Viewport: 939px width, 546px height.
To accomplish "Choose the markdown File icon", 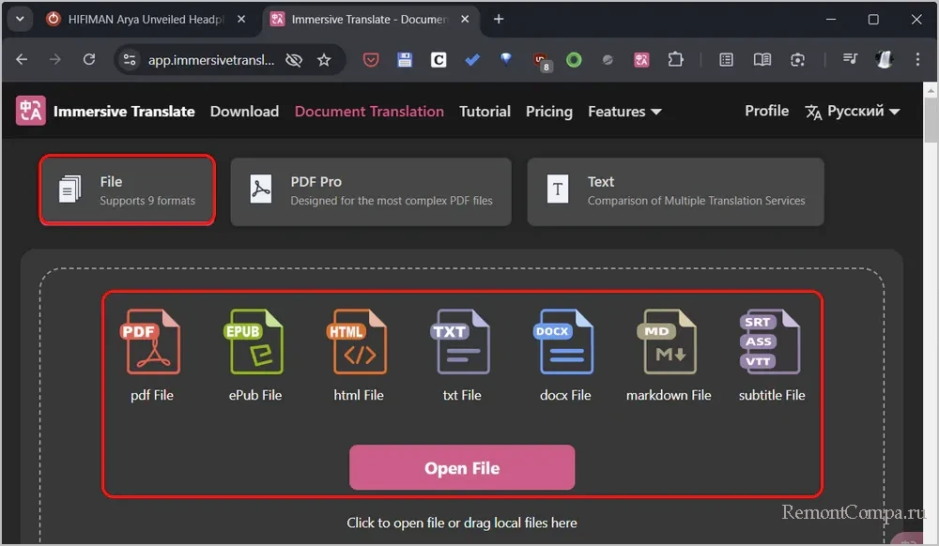I will (x=669, y=342).
